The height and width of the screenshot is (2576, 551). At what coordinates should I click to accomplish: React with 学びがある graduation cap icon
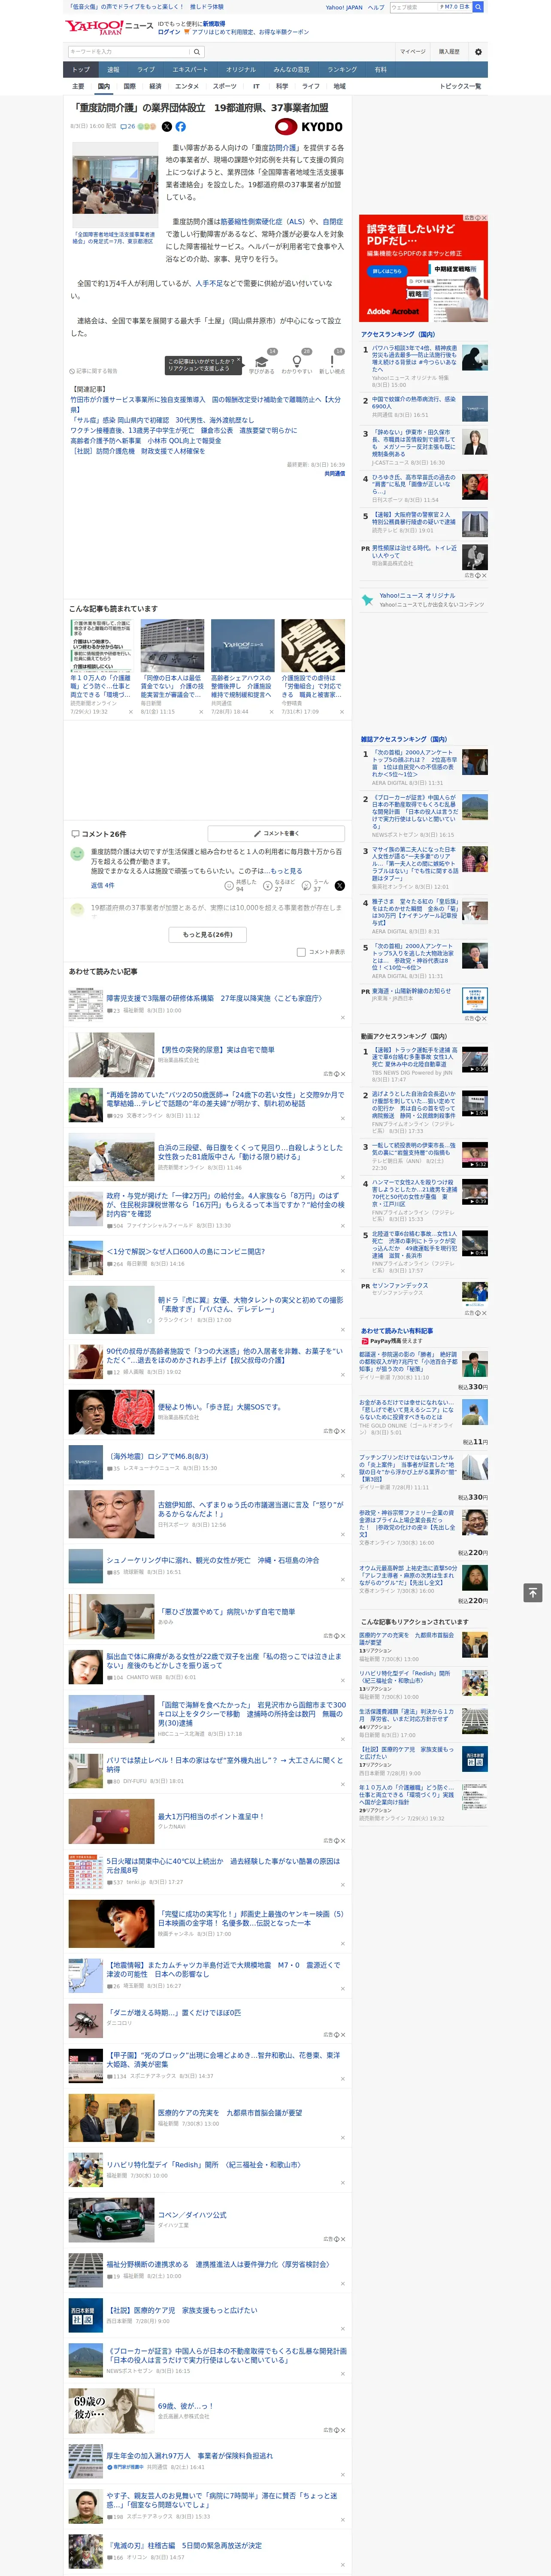pos(262,363)
